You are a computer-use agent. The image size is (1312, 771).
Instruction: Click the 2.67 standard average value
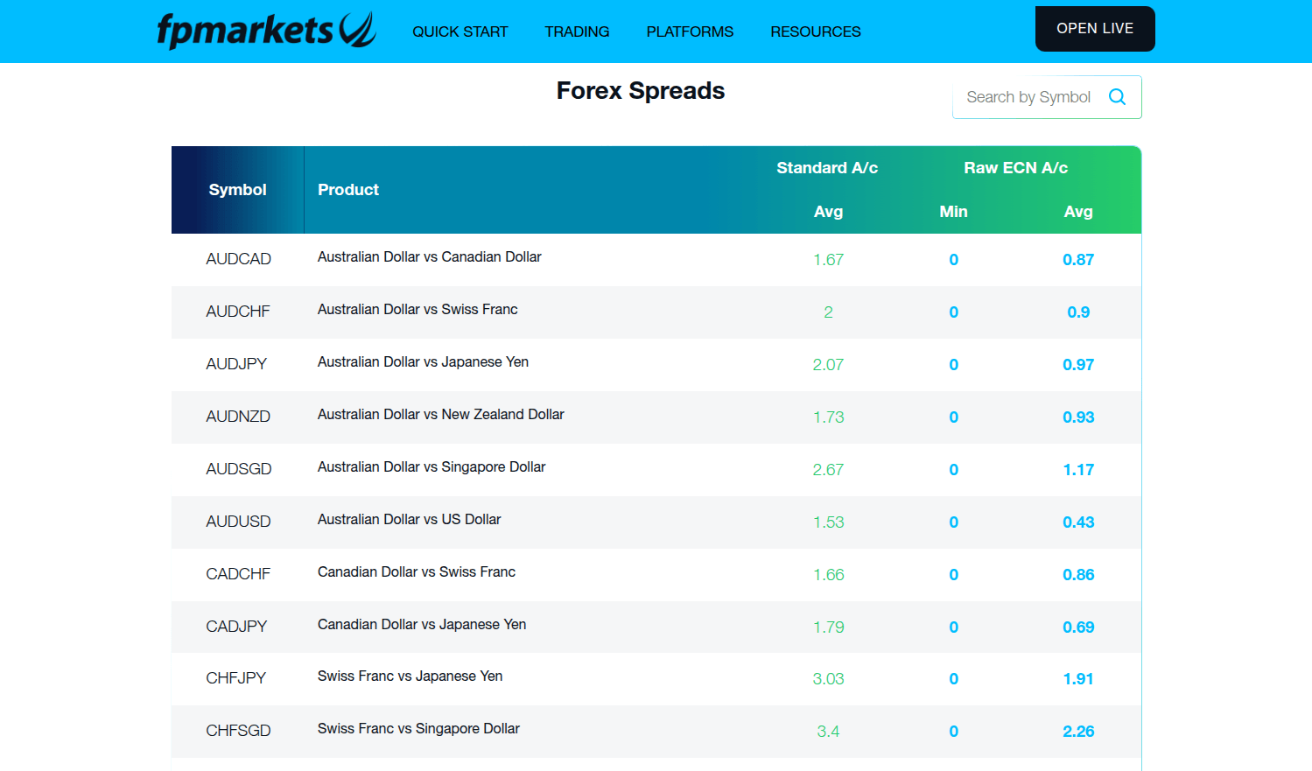[828, 470]
